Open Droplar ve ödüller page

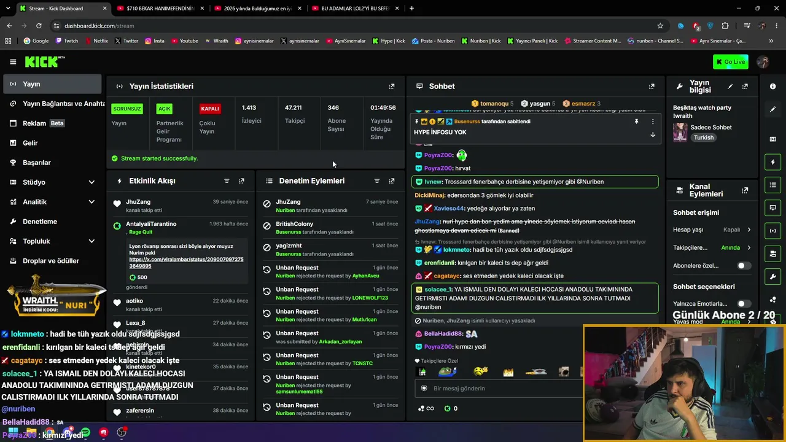[x=52, y=261]
